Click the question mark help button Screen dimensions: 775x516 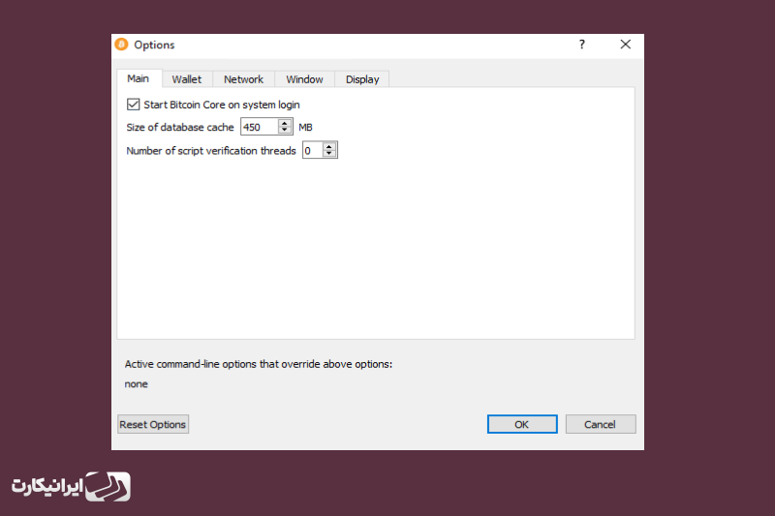click(x=582, y=45)
